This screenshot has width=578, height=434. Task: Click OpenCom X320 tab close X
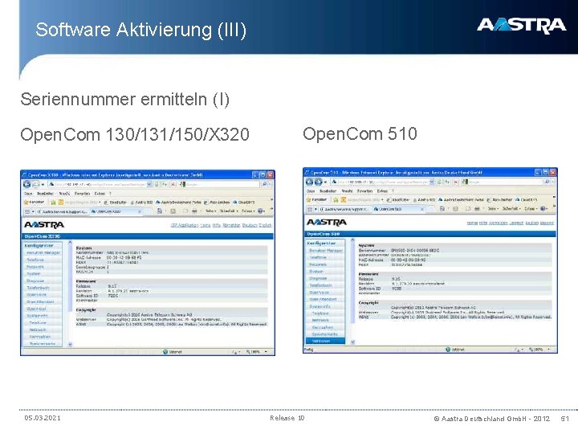[x=140, y=211]
